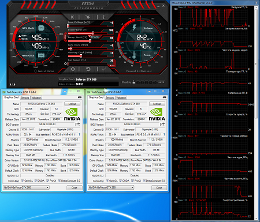Click the Driver Version value in Afterburner
260x222 pixels.
pos(80,84)
